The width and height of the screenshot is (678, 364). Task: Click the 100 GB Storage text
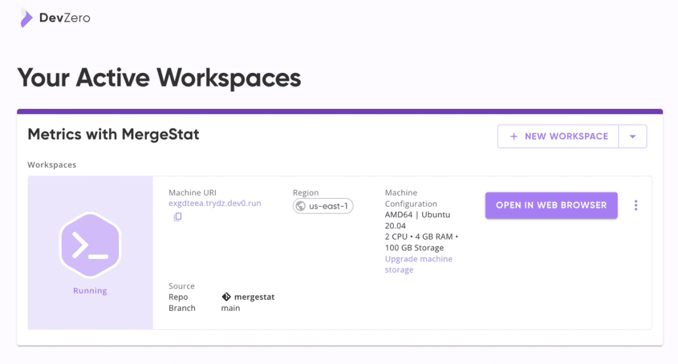(414, 248)
